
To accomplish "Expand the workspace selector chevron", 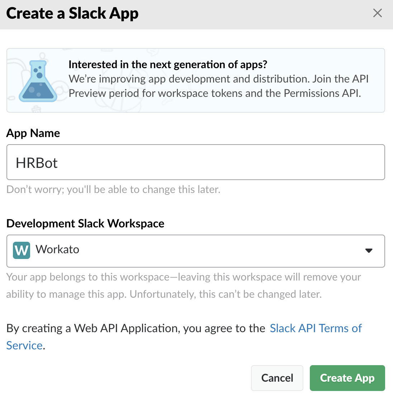I will [369, 251].
